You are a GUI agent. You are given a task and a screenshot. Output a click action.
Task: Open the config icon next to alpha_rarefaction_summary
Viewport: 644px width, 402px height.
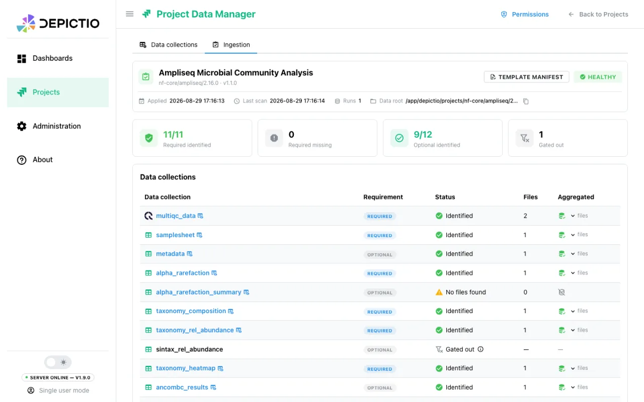coord(247,292)
